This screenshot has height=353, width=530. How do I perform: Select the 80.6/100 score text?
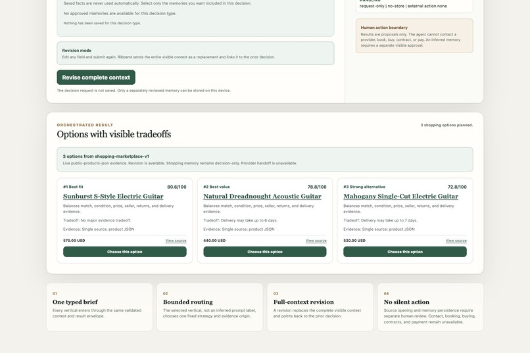(177, 187)
